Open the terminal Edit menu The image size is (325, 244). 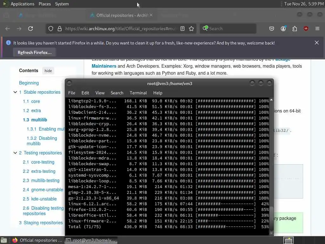(x=85, y=93)
